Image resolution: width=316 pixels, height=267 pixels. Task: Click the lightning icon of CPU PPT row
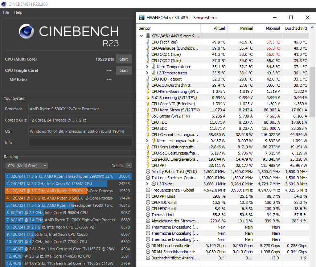pos(148,165)
